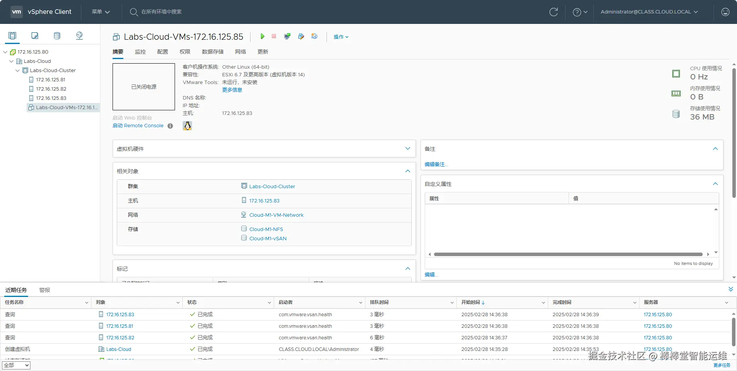
Task: Launch the VM console icon
Action: [287, 36]
